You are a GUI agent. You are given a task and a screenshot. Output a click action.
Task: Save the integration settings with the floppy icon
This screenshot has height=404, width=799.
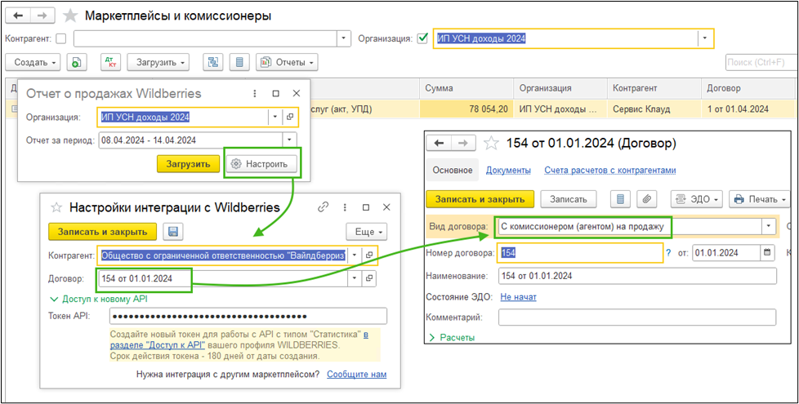[x=172, y=232]
